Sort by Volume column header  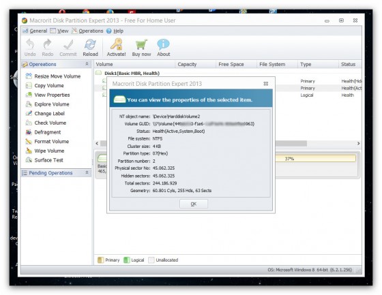pos(134,64)
